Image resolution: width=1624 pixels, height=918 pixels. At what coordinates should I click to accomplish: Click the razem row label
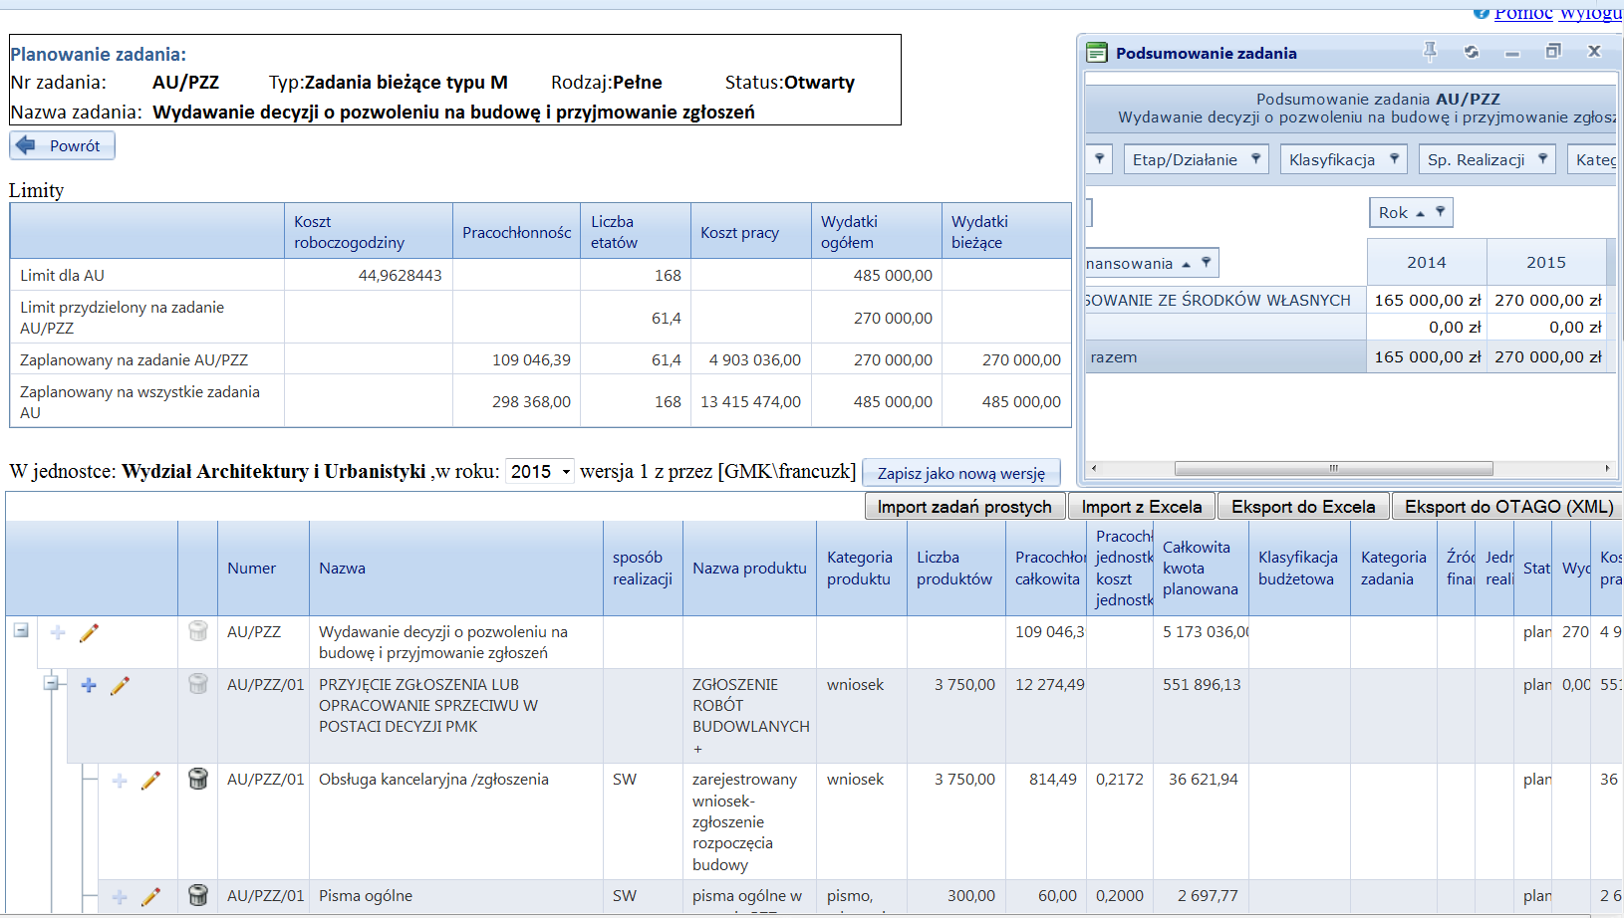[1114, 356]
